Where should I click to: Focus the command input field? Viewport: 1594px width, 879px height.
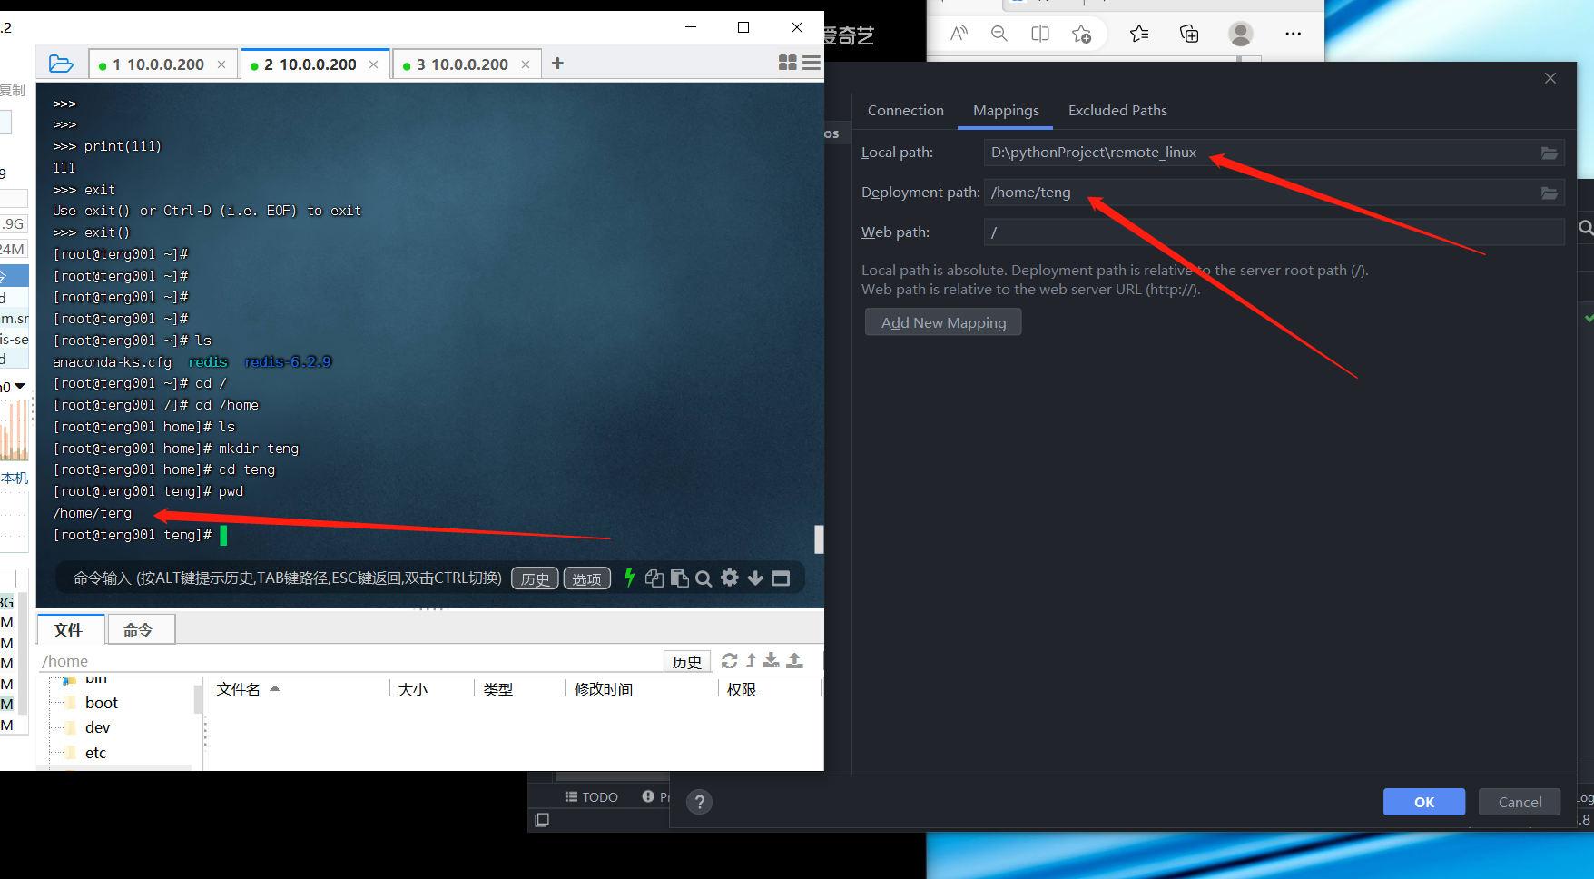[x=287, y=578]
